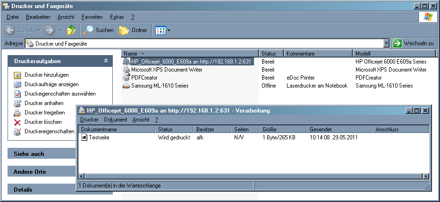Expand the address bar dropdown arrow
440x202 pixels.
387,43
